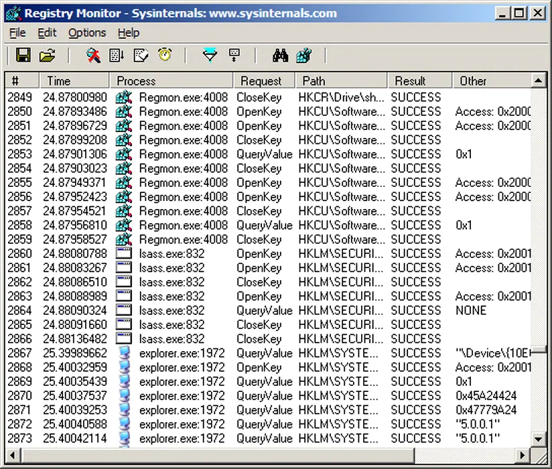This screenshot has height=469, width=552.
Task: Click the 0x47779A24 value
Action: 486,410
